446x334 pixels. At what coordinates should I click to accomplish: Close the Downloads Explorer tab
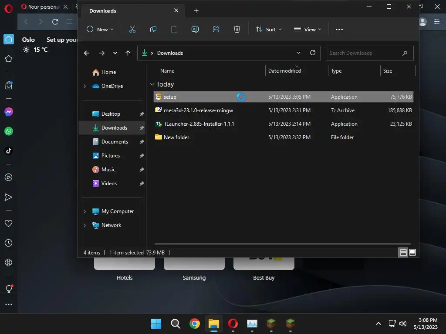(176, 10)
